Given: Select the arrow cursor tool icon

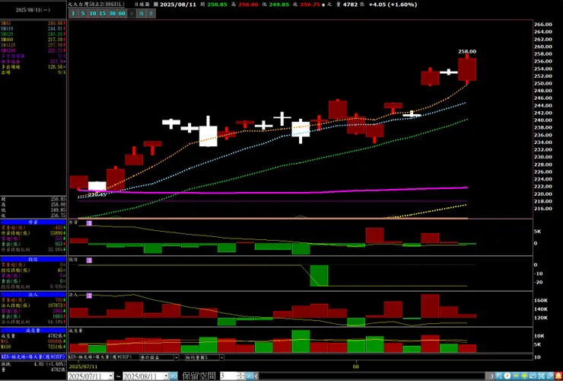Looking at the screenshot, I should pos(499,376).
